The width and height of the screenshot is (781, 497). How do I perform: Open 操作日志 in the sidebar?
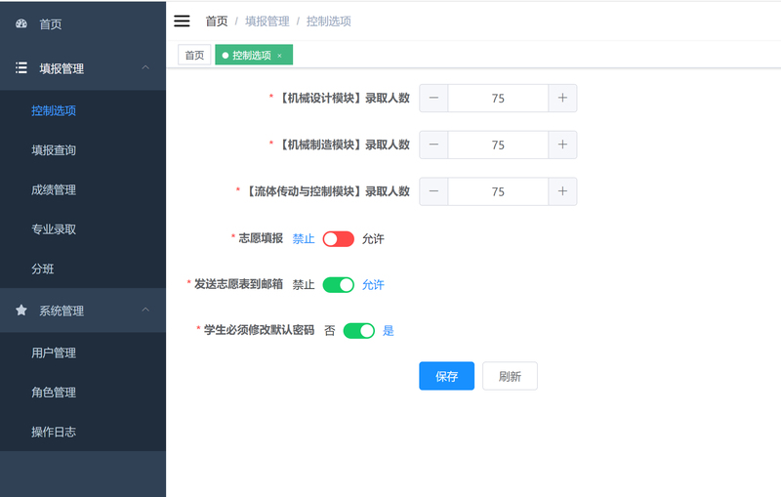[83, 432]
